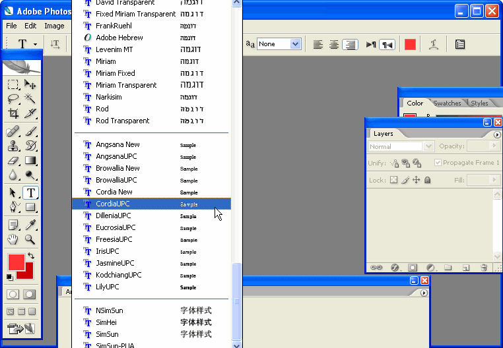The height and width of the screenshot is (348, 503).
Task: Open the File menu
Action: 11,26
